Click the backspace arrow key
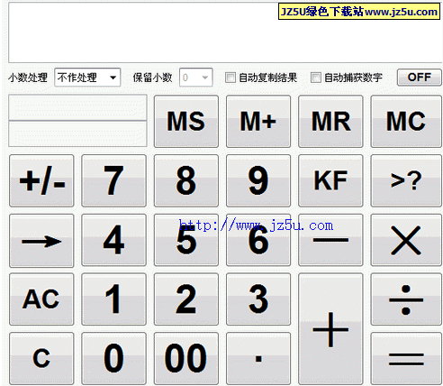Screen dimensions: 443x386 point(41,241)
